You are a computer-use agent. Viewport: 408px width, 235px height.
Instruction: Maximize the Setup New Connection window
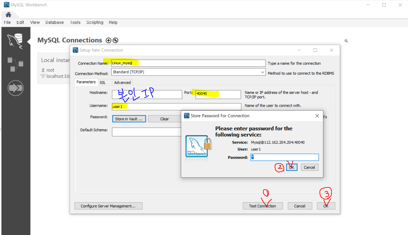point(315,50)
